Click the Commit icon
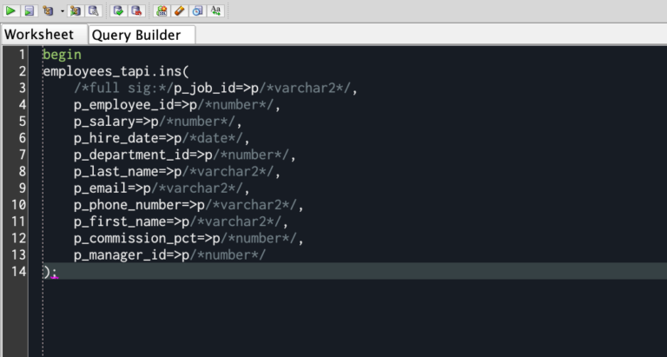 tap(118, 10)
